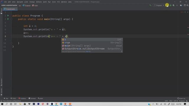Show hidden system tray icons chevron
The height and width of the screenshot is (106, 189).
click(153, 104)
